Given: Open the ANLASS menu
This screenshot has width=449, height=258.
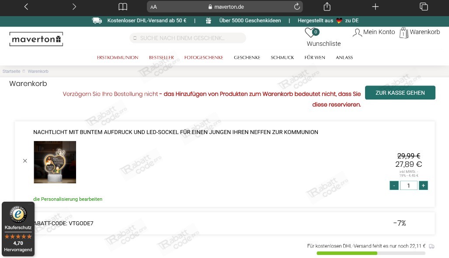Looking at the screenshot, I should click(344, 58).
